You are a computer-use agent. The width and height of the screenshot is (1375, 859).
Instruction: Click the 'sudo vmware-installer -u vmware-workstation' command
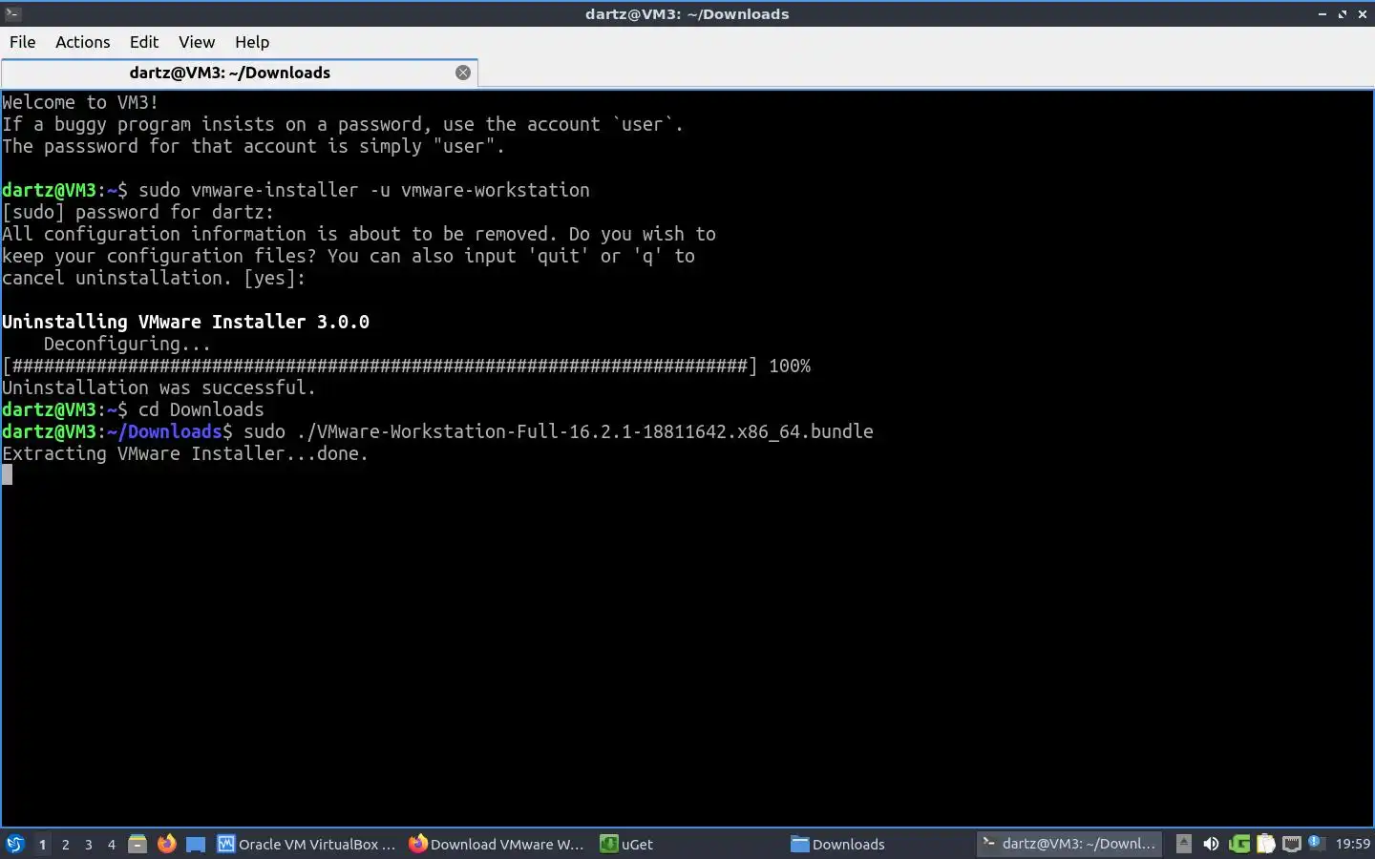click(x=364, y=190)
